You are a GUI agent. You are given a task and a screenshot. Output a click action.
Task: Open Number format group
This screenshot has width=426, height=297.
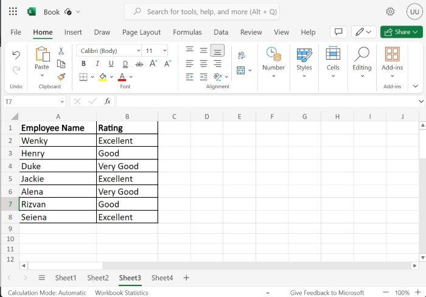tap(274, 62)
